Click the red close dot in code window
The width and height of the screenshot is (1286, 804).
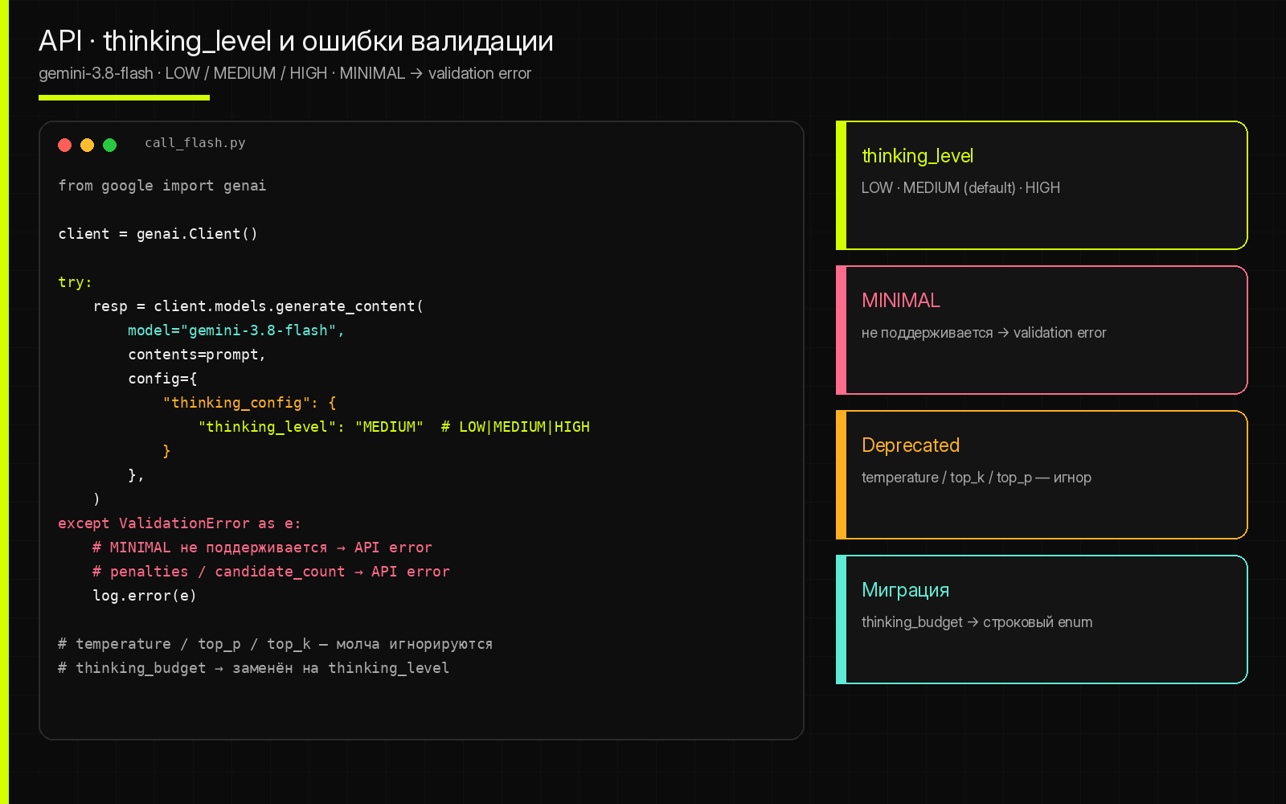click(x=65, y=145)
